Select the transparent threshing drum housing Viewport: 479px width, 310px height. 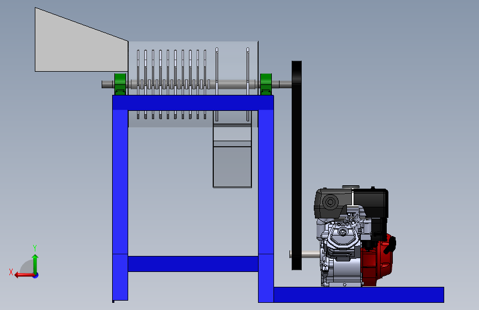point(193,68)
